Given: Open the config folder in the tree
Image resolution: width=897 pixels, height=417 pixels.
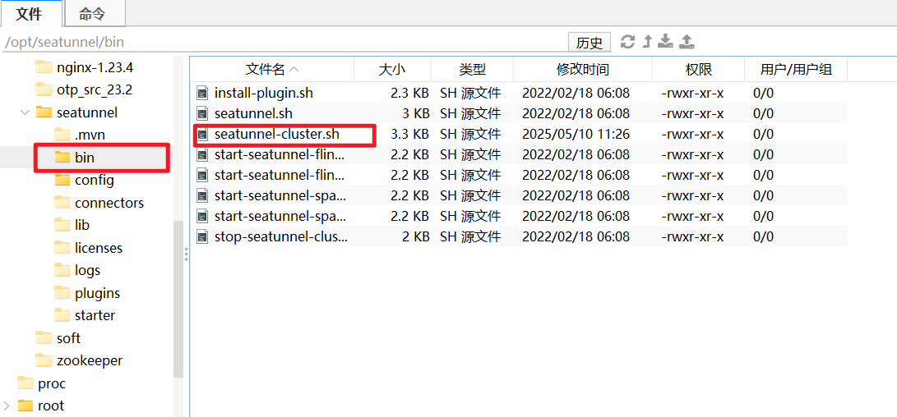Looking at the screenshot, I should (x=95, y=181).
